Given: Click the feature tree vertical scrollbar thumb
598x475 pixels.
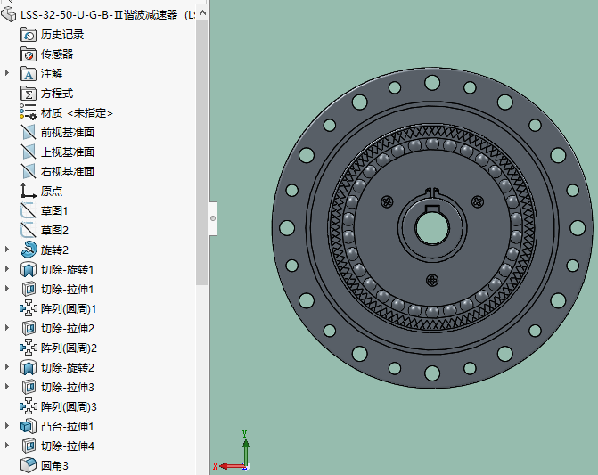Looking at the screenshot, I should pyautogui.click(x=202, y=152).
